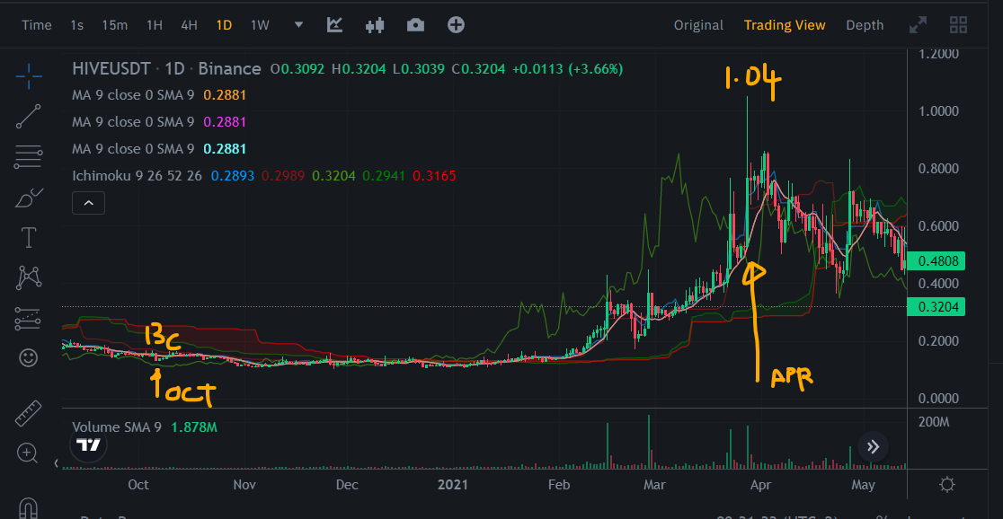The image size is (1003, 519).
Task: Jump to latest bar with double arrow
Action: 874,447
